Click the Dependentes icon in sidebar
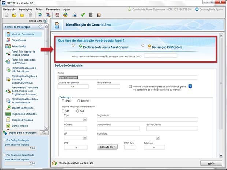Image resolution: width=227 pixels, height=170 pixels. [8, 40]
